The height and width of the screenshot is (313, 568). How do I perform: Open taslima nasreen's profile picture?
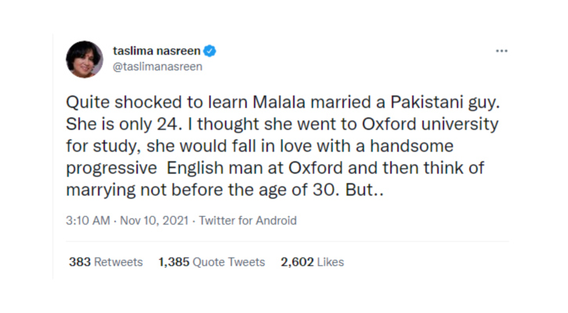85,59
